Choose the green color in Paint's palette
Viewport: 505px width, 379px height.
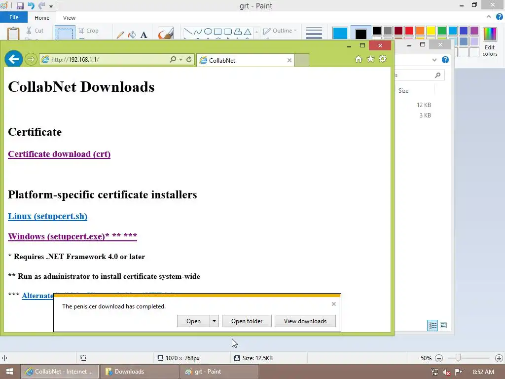pyautogui.click(x=442, y=31)
